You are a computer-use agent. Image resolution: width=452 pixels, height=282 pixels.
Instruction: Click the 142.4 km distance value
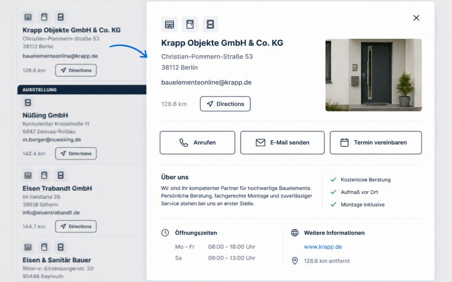[34, 153]
